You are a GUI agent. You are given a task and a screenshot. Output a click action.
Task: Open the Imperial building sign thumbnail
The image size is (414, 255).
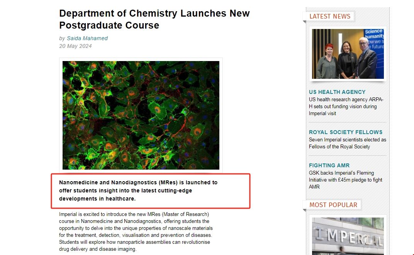point(348,236)
